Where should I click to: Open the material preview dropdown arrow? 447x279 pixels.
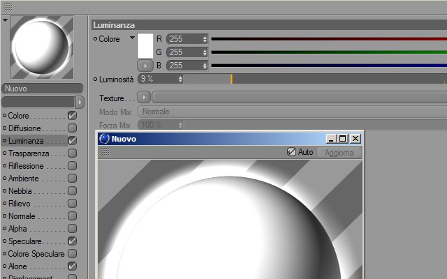coord(5,20)
